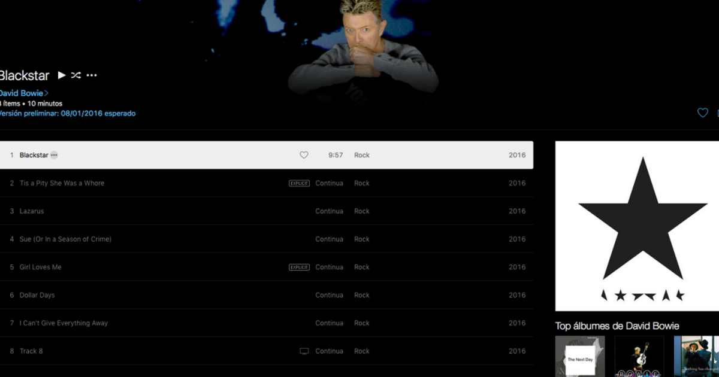Viewport: 719px width, 377px height.
Task: Expand the artist chevron beside David Bowie
Action: (47, 93)
